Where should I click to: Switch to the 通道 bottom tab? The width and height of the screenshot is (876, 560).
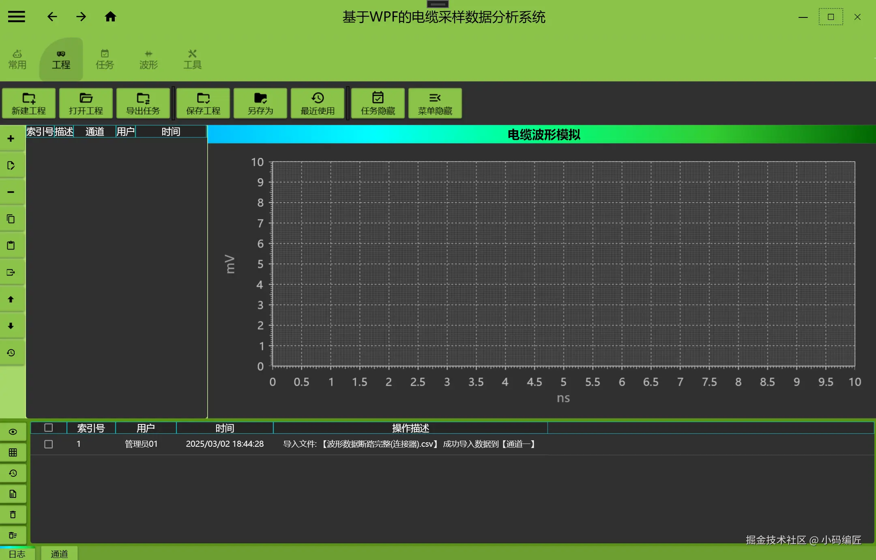pos(59,554)
